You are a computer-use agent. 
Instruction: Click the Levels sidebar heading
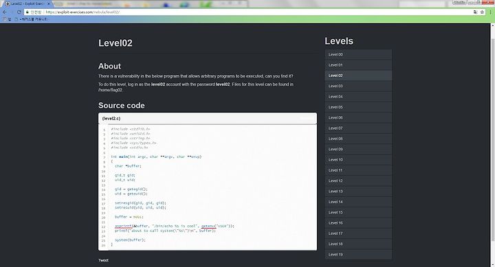339,41
